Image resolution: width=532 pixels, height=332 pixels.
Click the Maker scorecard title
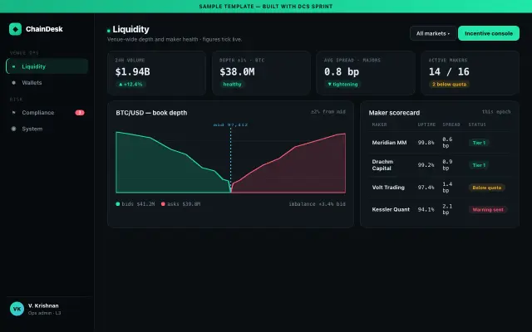394,113
